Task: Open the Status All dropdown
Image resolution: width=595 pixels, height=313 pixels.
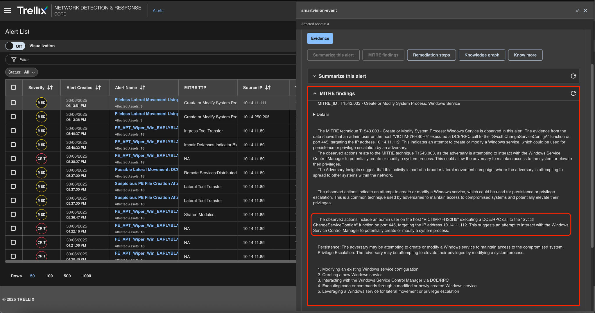Action: 21,72
